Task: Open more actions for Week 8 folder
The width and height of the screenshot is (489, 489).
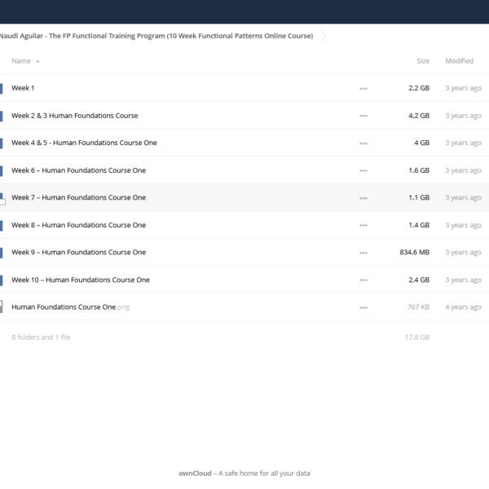Action: pyautogui.click(x=363, y=225)
